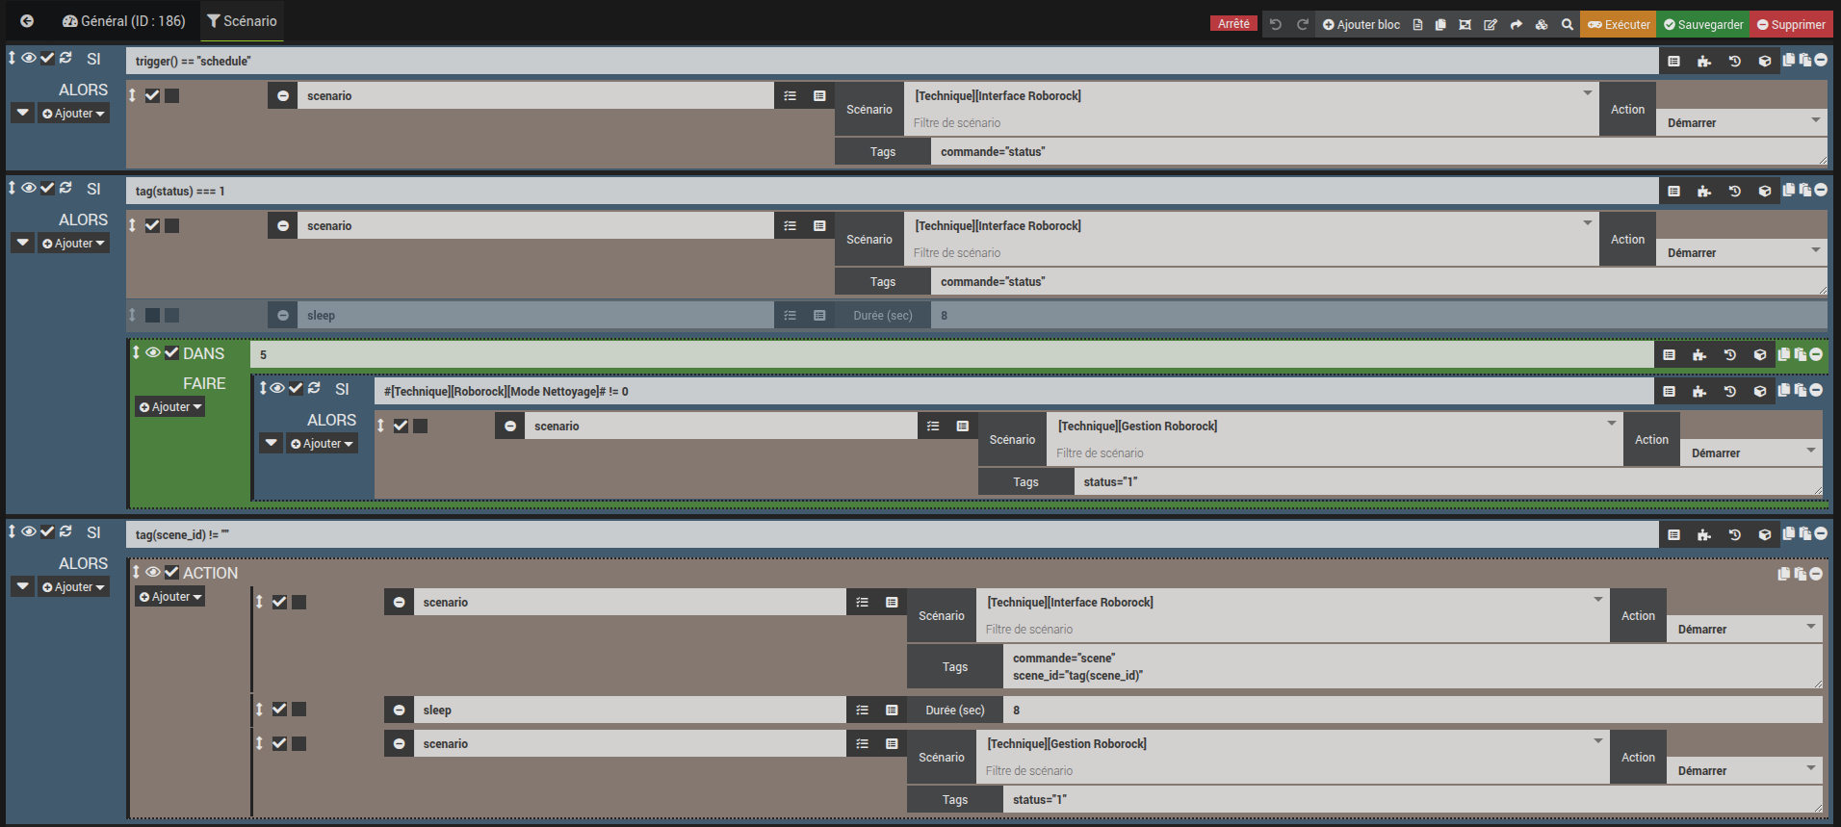Copy the ACTION block
This screenshot has height=827, width=1841.
coord(1784,573)
